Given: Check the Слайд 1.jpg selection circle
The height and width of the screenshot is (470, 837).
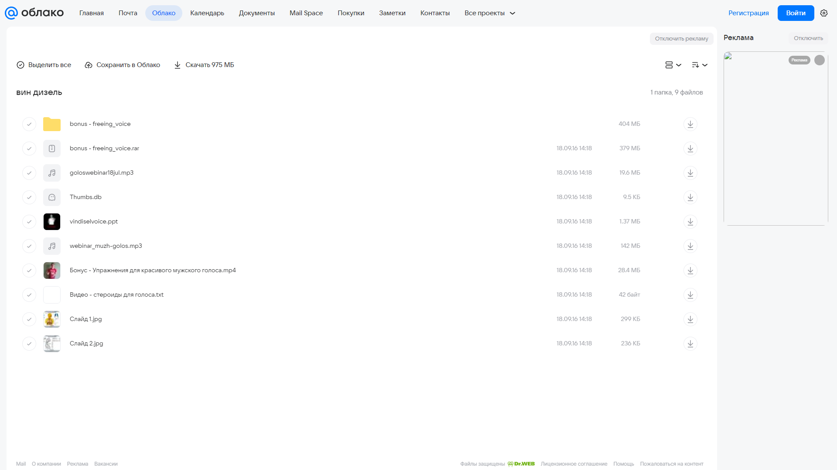Looking at the screenshot, I should (29, 319).
